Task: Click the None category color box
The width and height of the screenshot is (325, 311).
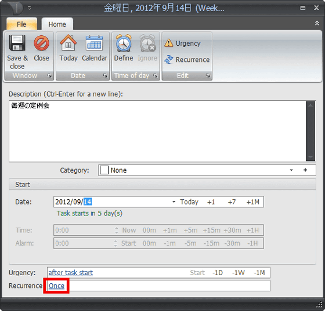Action: [104, 170]
